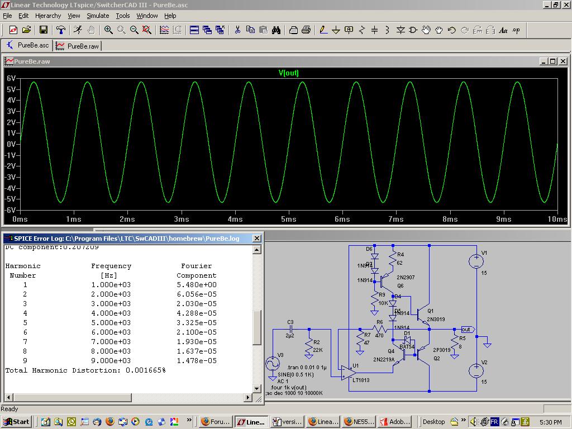Open the SPICE directive .op tool

click(x=516, y=30)
